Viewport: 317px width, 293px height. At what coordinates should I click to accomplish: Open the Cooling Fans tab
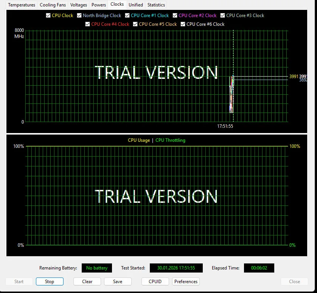[53, 5]
